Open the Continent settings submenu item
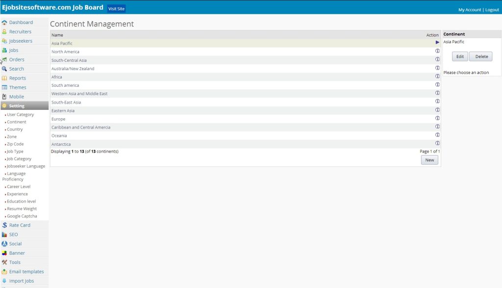 (x=17, y=122)
